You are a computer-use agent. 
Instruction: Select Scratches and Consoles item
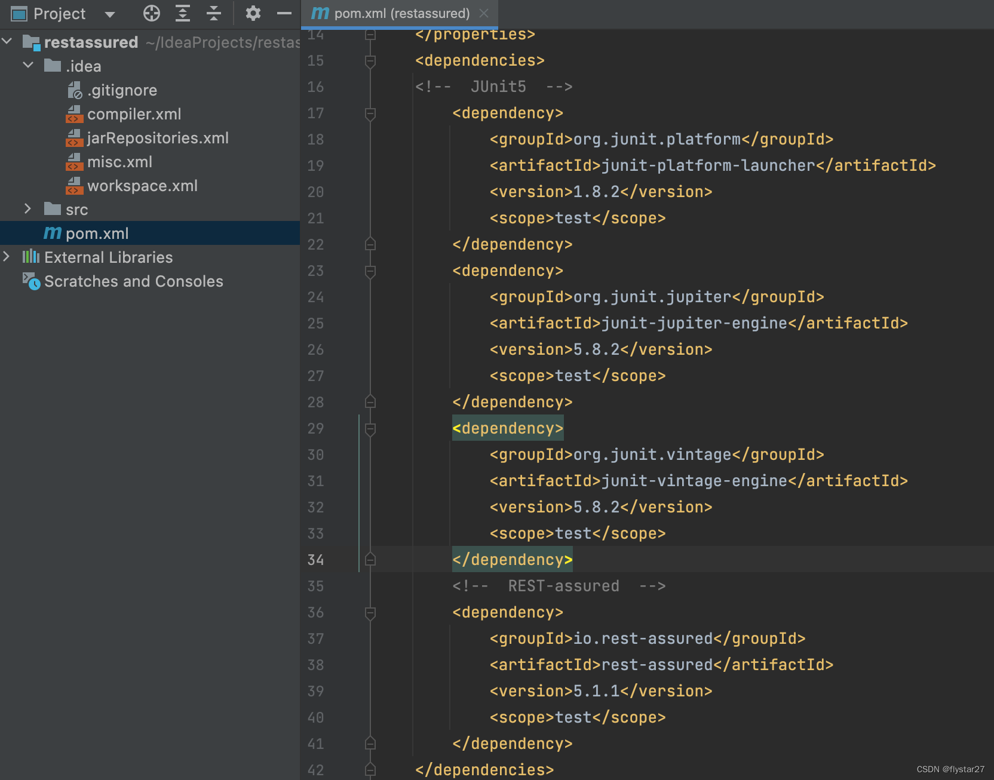(x=134, y=281)
